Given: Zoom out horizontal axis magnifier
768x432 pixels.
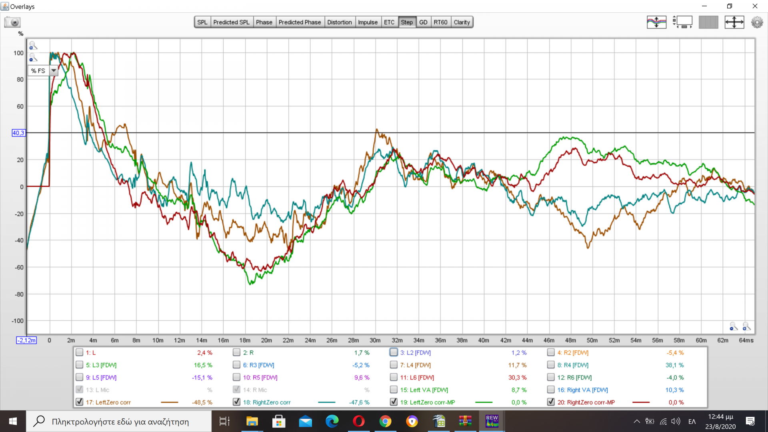Looking at the screenshot, I should (x=734, y=327).
